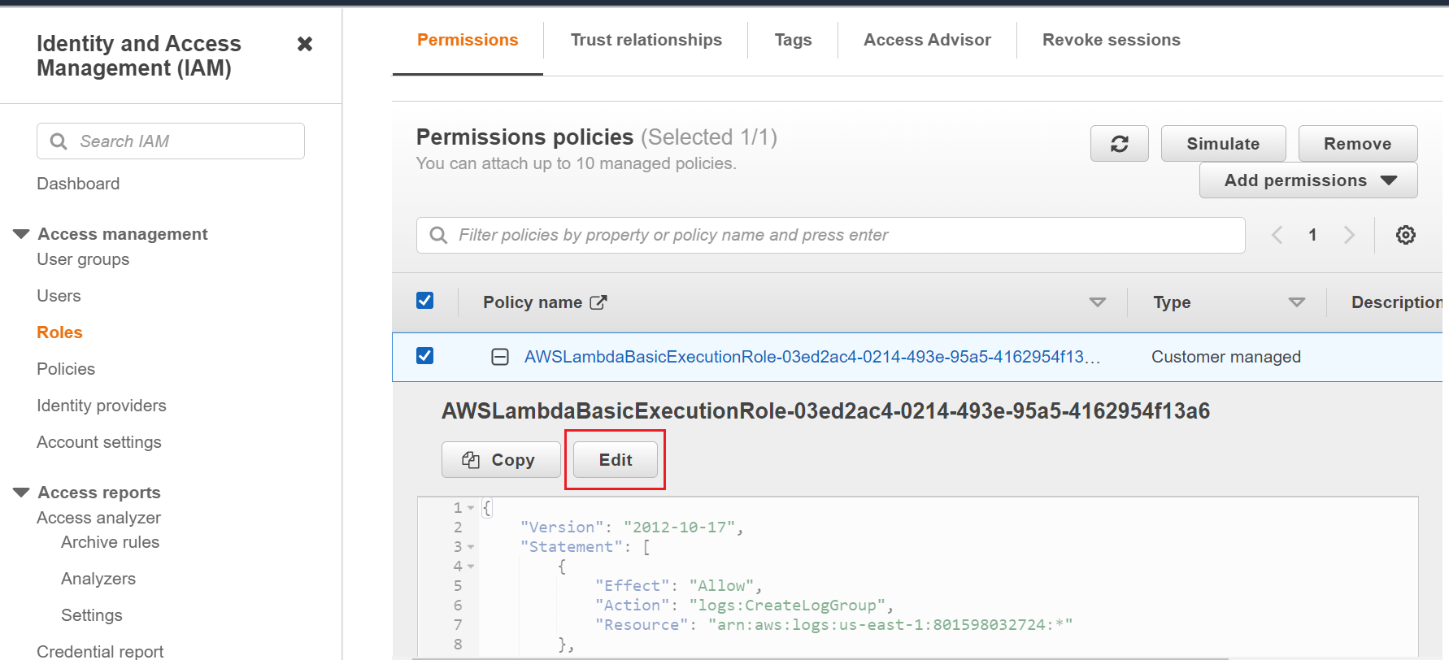This screenshot has height=660, width=1449.
Task: Sort by Type column arrow
Action: [x=1297, y=302]
